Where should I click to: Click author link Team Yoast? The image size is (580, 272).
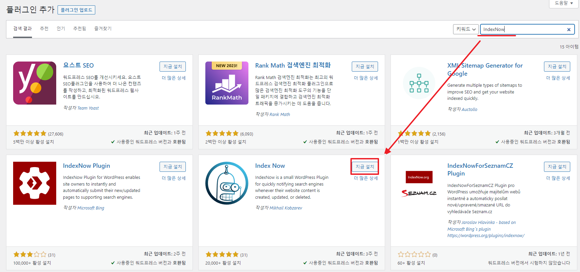88,108
